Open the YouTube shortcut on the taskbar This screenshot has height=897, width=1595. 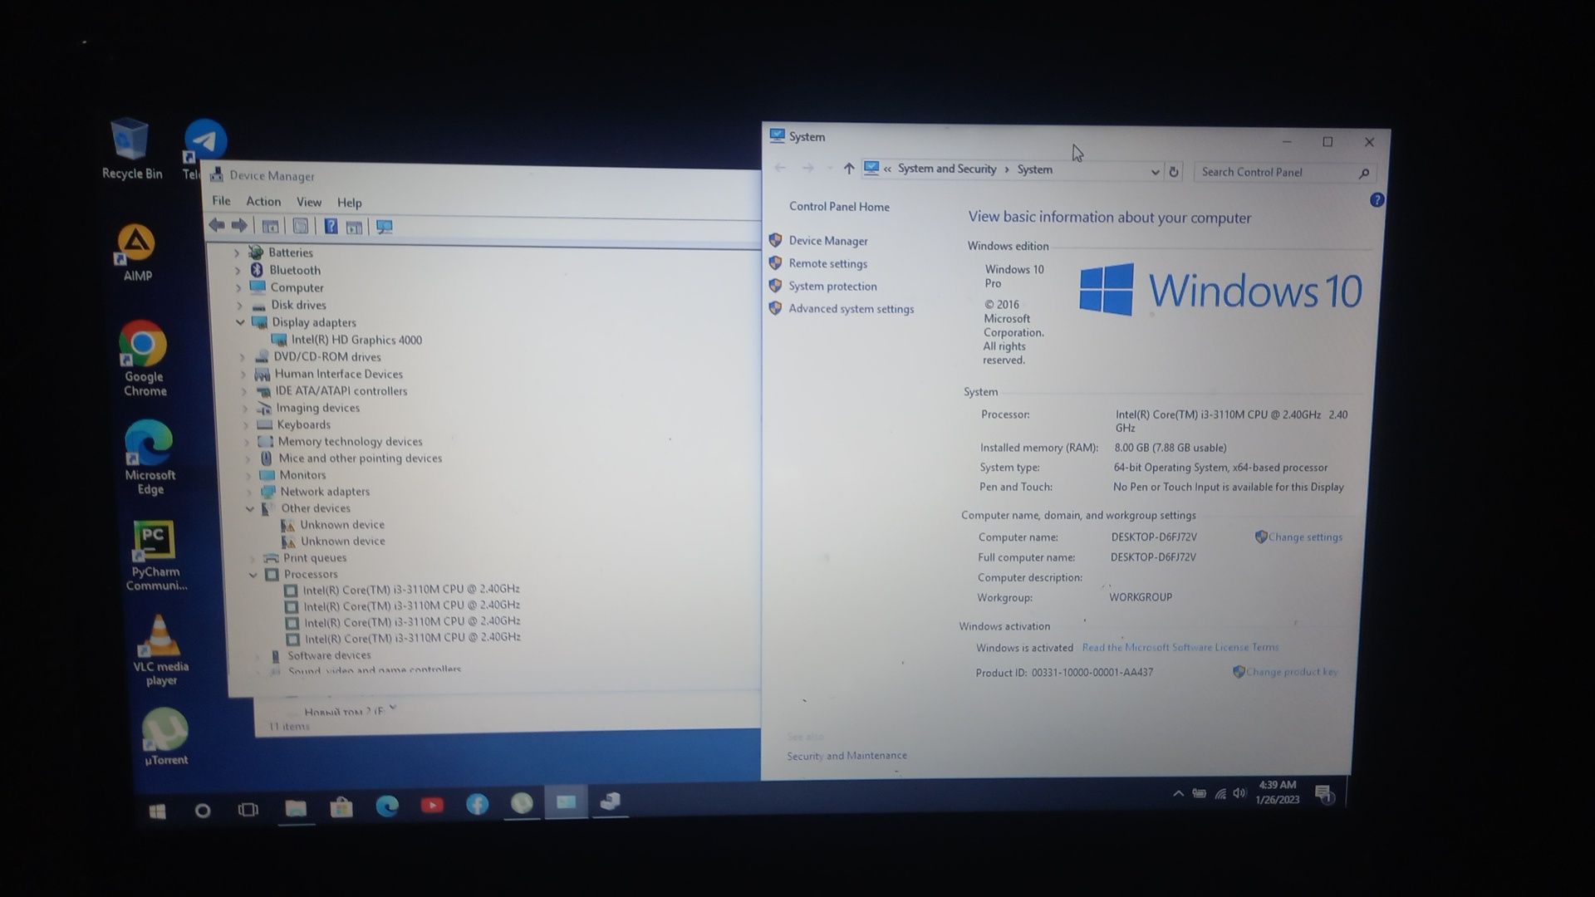coord(432,805)
